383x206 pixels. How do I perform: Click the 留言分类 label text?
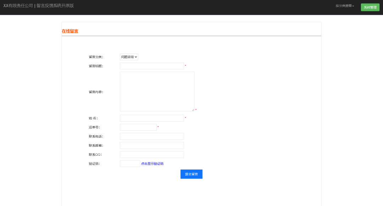(x=96, y=57)
